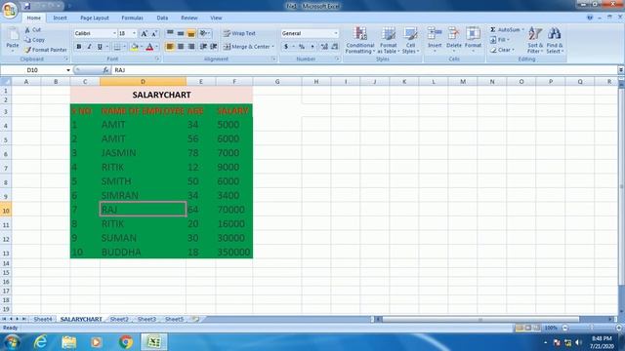Toggle Center alignment

pos(181,47)
